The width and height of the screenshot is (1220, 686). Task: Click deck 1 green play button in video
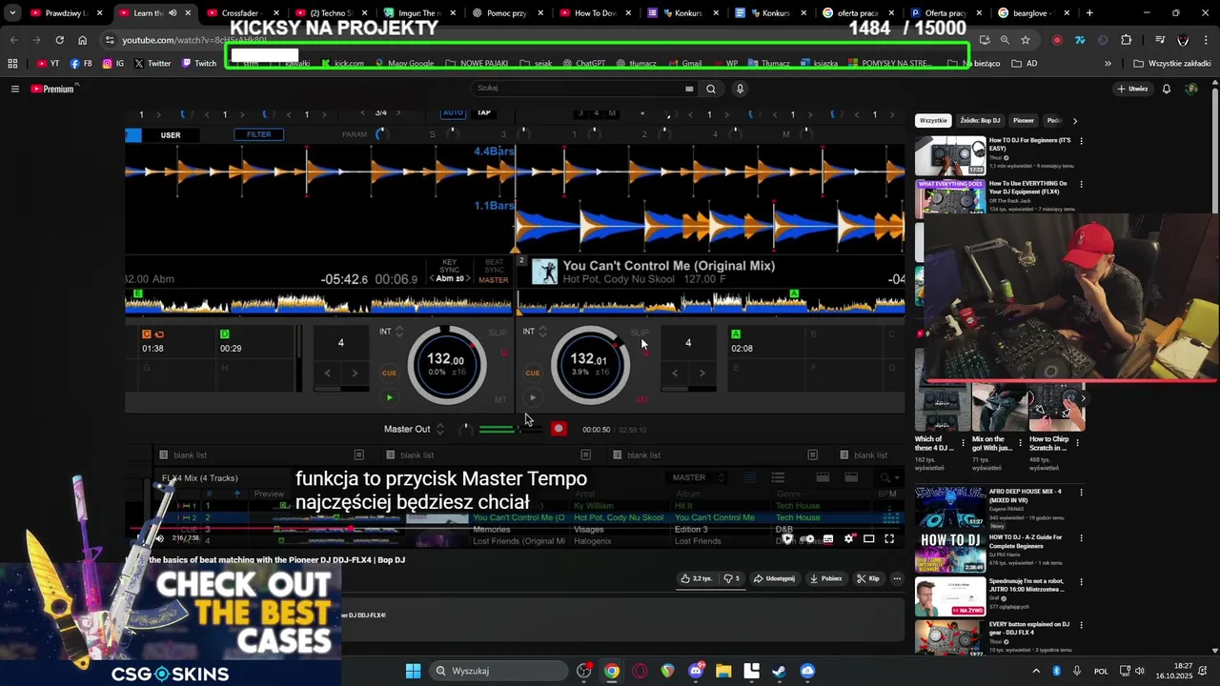pyautogui.click(x=389, y=398)
